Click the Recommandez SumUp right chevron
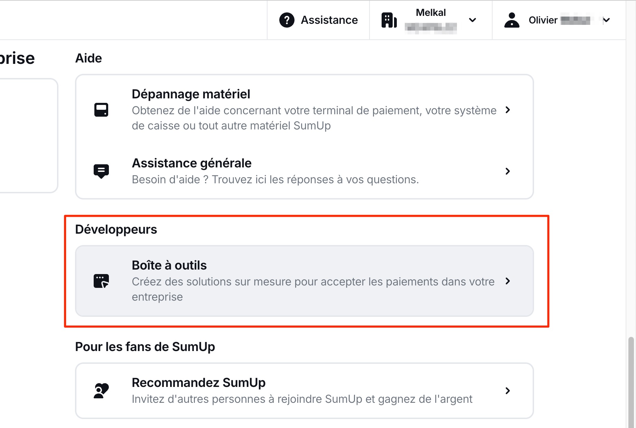The width and height of the screenshot is (636, 428). point(507,391)
